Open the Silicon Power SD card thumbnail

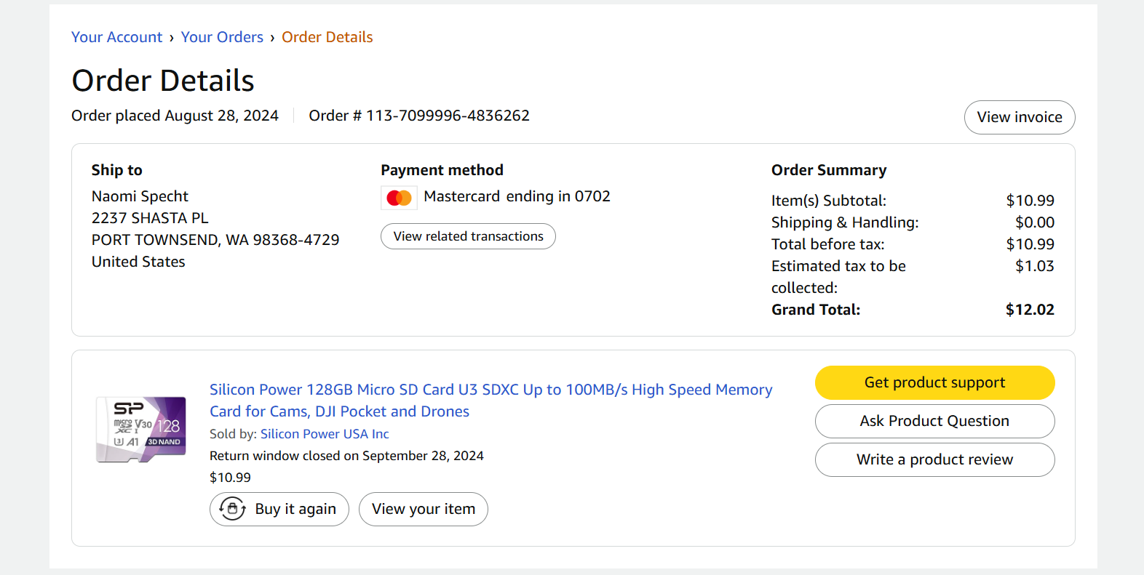coord(141,430)
